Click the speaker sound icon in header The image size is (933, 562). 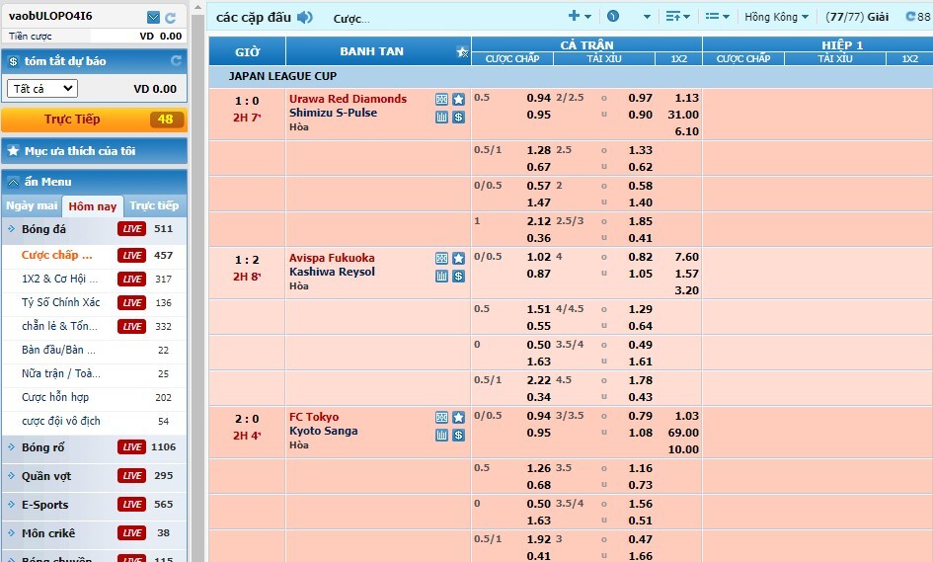click(305, 17)
